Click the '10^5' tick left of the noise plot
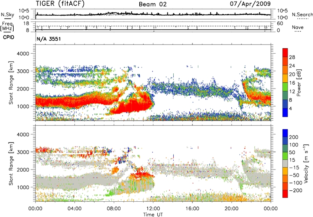The image size is (313, 217). point(24,11)
